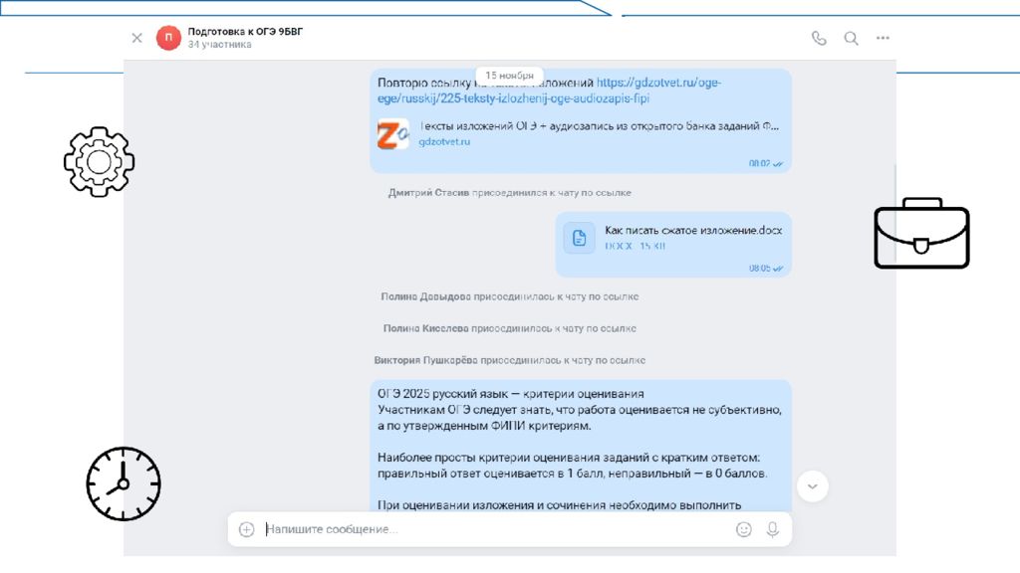This screenshot has width=1020, height=573.
Task: Open the 'Как писать сжатое изложение.docx' file
Action: point(693,230)
